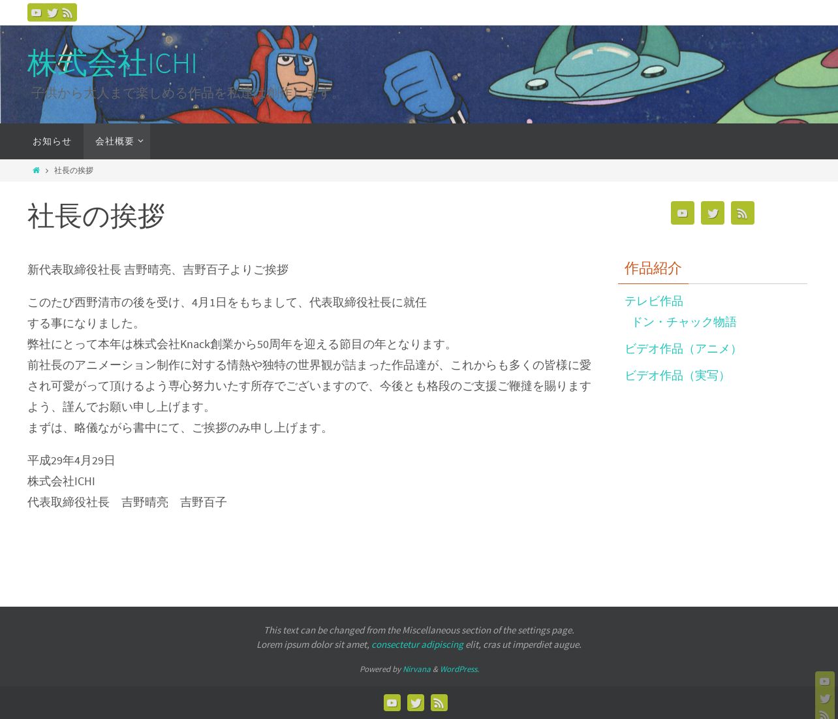Open the ビデオ作品（アニメ） link

(683, 349)
